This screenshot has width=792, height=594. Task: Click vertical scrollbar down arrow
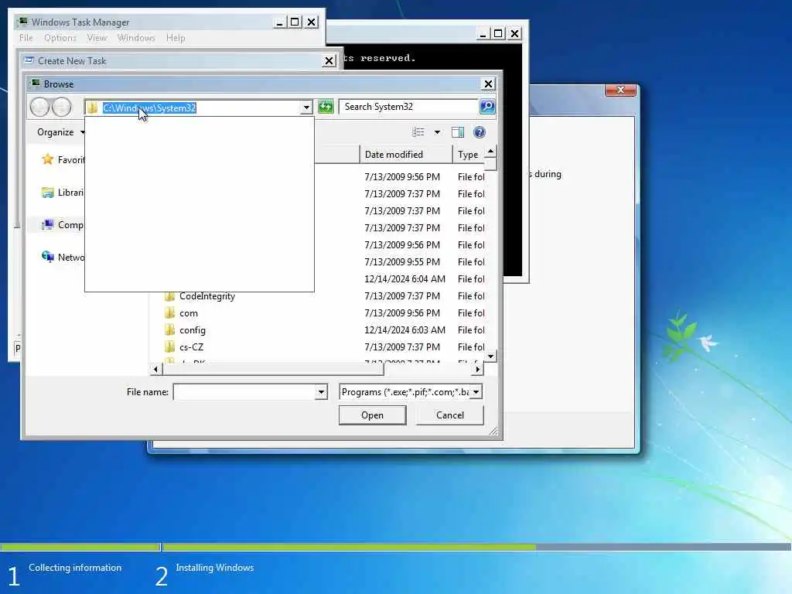[x=490, y=357]
